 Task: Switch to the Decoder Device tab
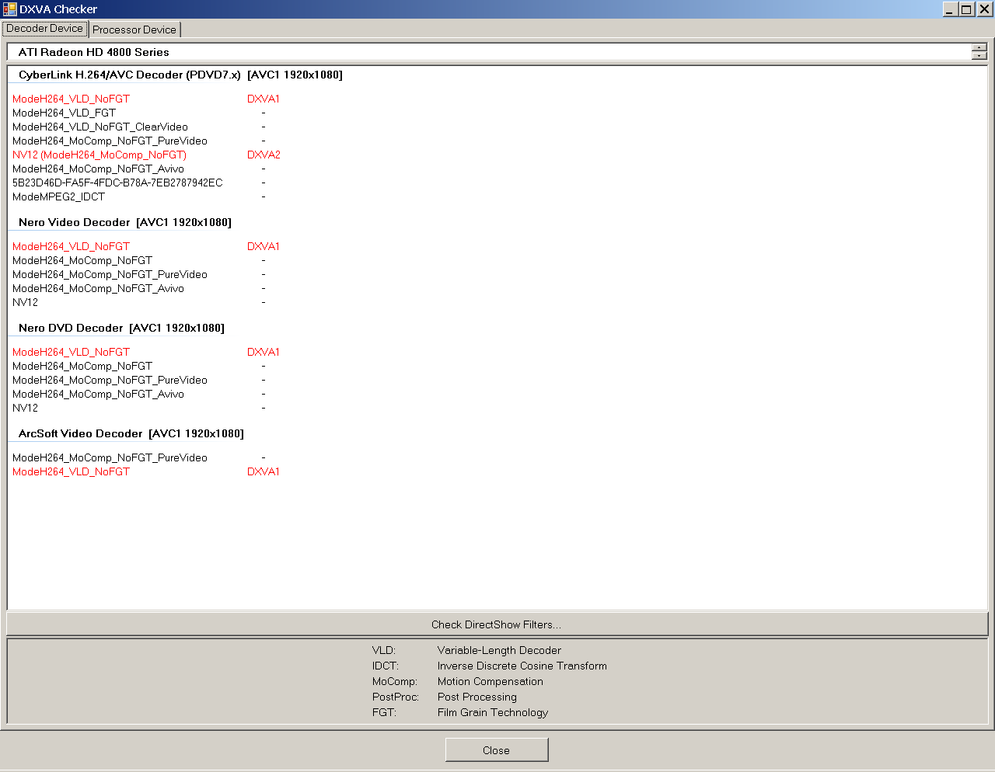point(45,29)
